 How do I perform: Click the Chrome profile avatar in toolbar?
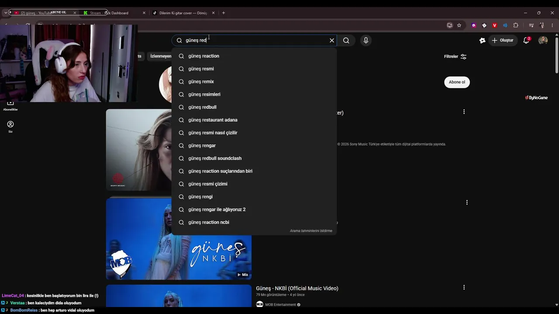coord(542,25)
